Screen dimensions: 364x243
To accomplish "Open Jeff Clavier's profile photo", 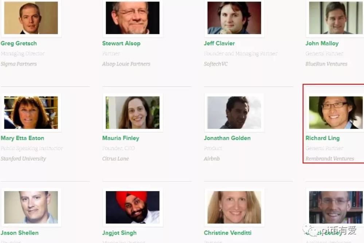I will [x=234, y=18].
